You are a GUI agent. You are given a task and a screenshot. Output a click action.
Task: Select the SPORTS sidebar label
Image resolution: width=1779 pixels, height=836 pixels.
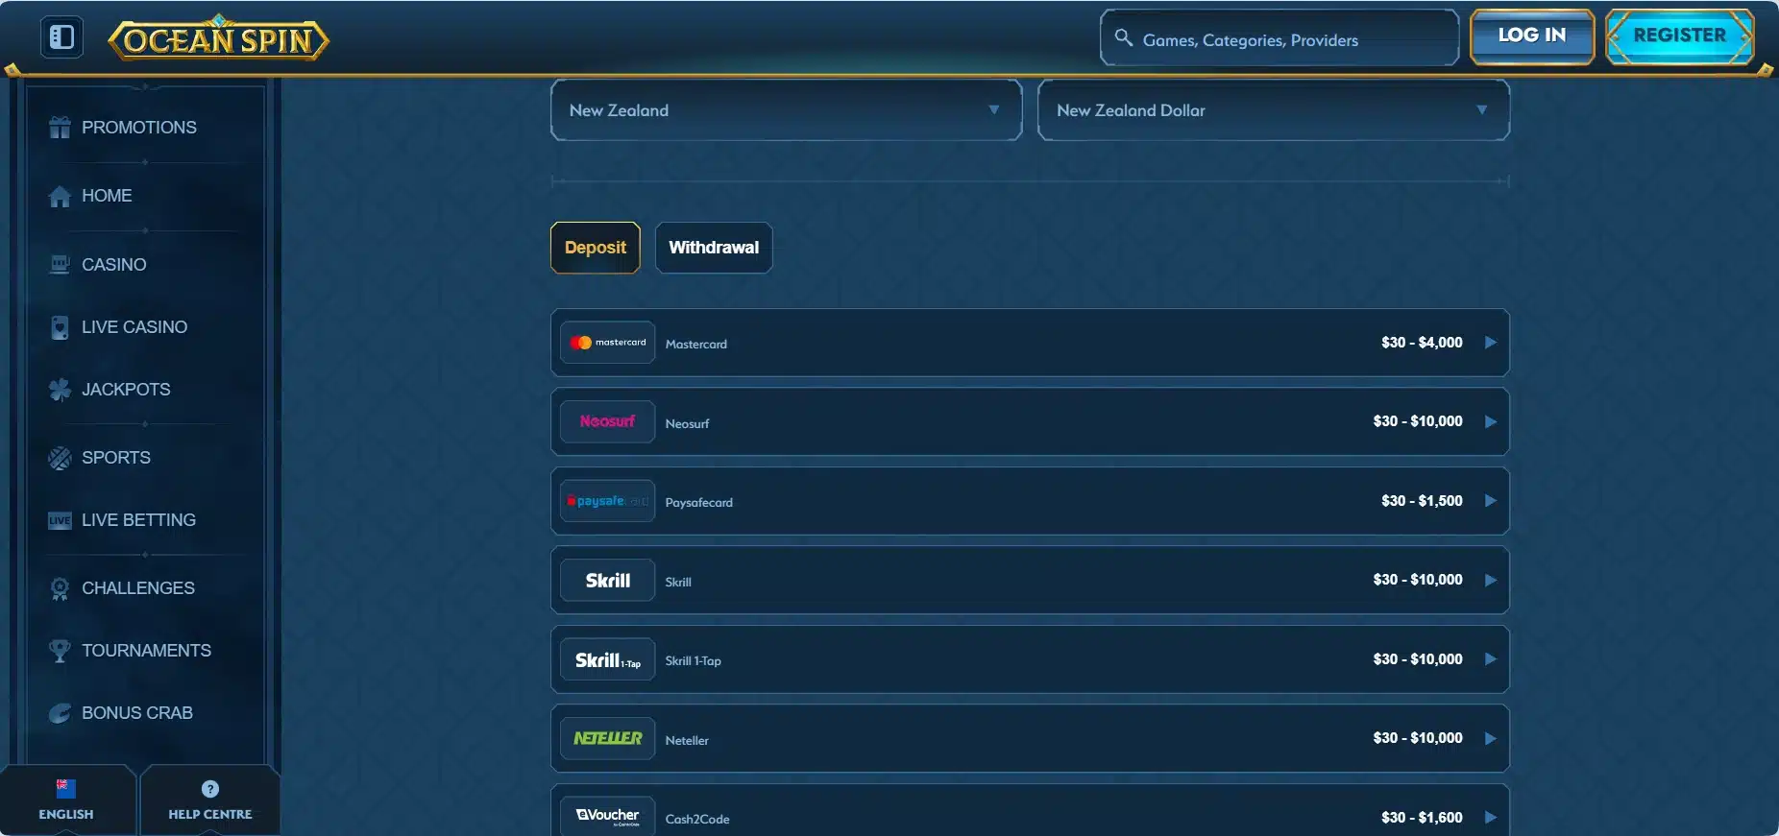[116, 458]
